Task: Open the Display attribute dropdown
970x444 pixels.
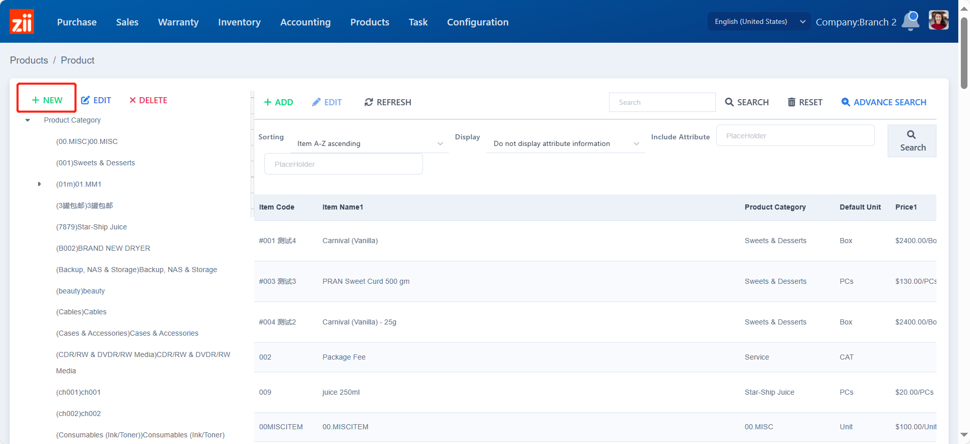Action: 565,144
